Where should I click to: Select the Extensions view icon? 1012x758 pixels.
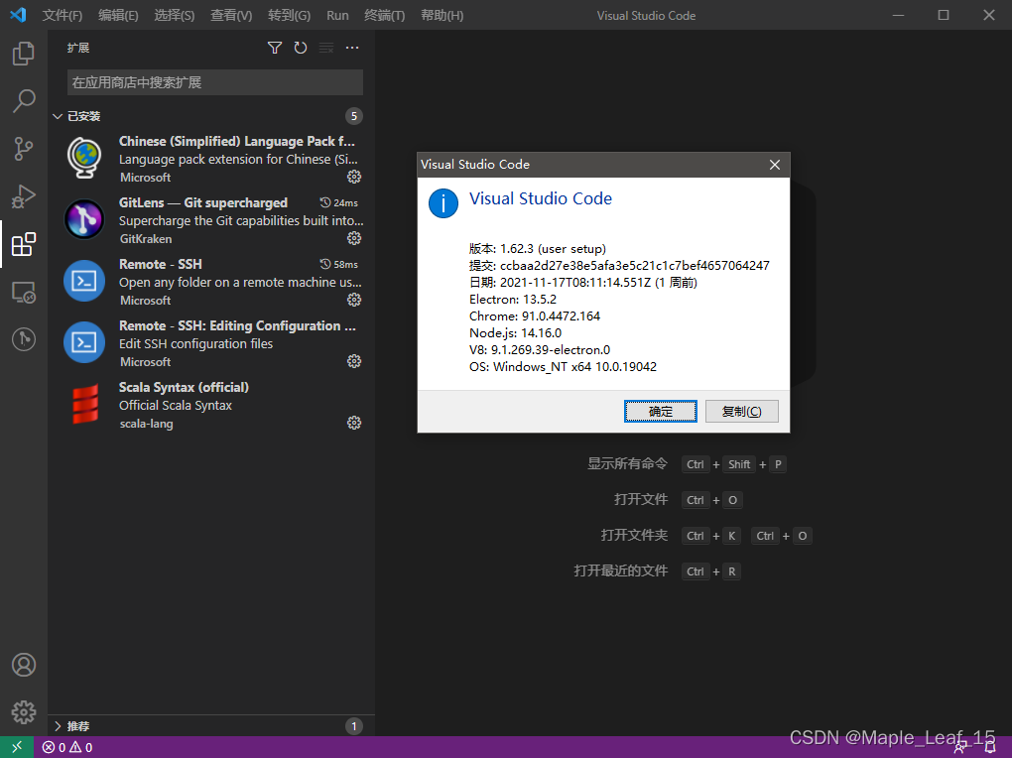tap(23, 245)
